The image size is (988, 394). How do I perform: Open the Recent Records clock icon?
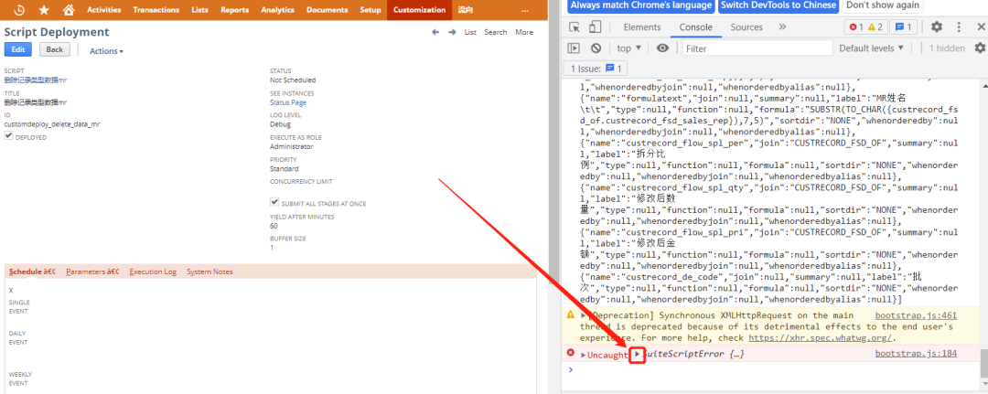point(19,10)
